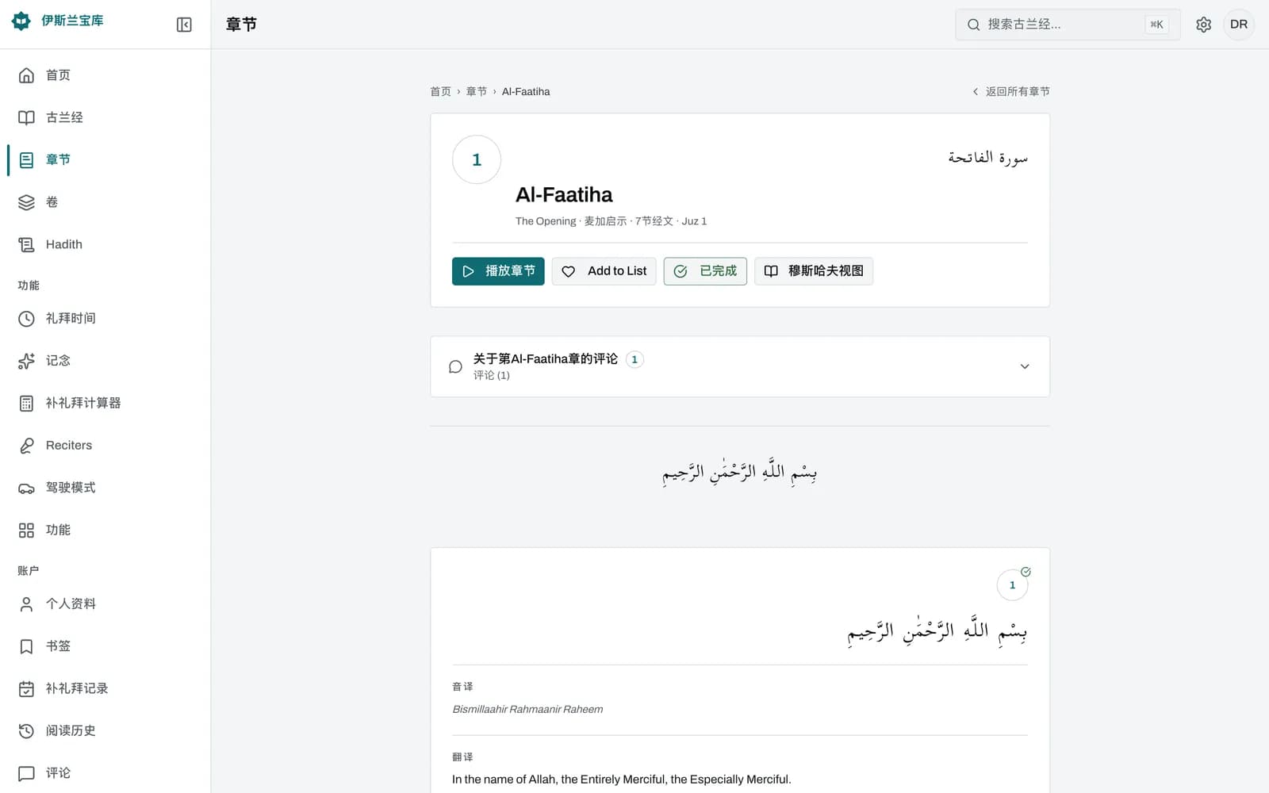Select 驾驶模式 in the sidebar
Image resolution: width=1269 pixels, height=793 pixels.
(105, 488)
